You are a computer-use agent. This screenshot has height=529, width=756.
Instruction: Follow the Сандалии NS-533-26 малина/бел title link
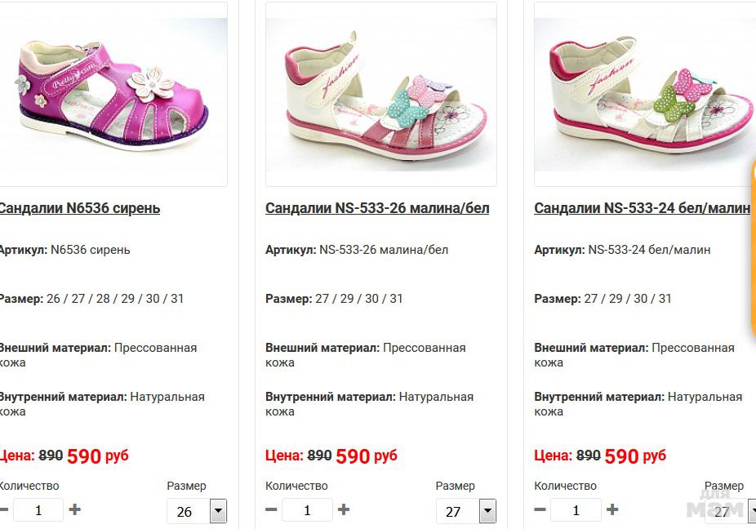pyautogui.click(x=377, y=208)
